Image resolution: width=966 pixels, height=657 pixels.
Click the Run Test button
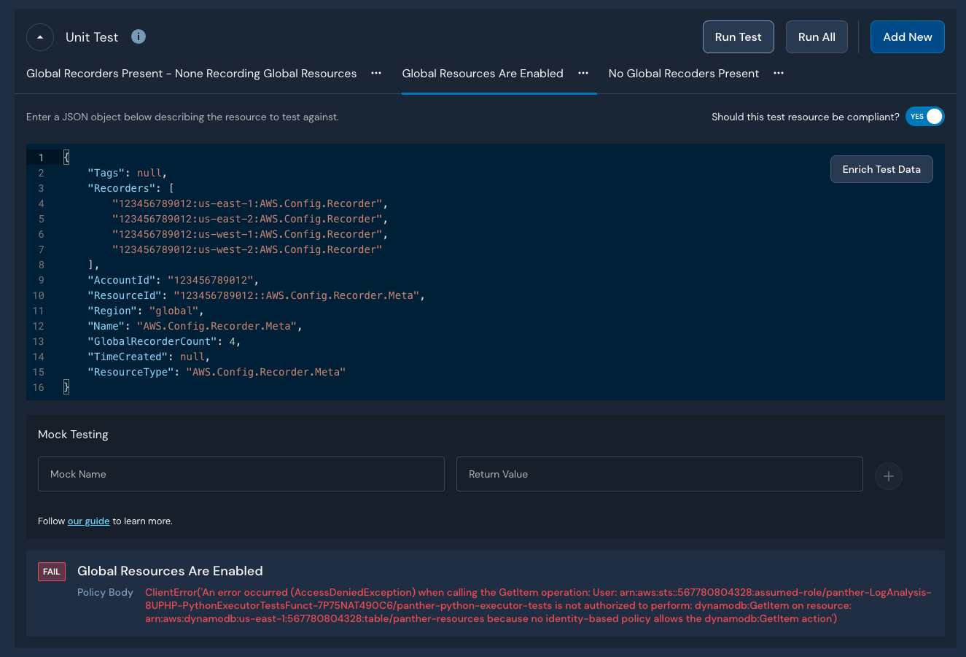[x=738, y=36]
